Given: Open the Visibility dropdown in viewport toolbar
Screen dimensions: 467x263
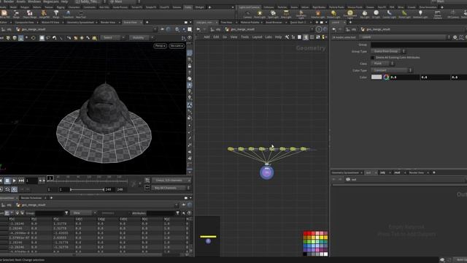Looking at the screenshot, I should pyautogui.click(x=142, y=37).
